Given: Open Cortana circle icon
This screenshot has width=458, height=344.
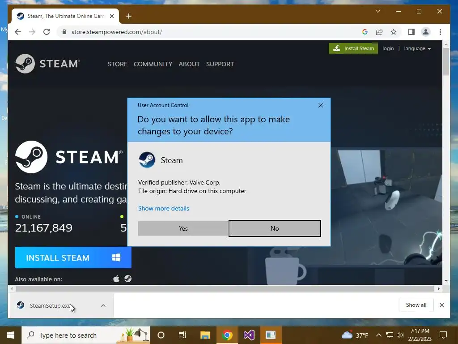Looking at the screenshot, I should coord(161,335).
